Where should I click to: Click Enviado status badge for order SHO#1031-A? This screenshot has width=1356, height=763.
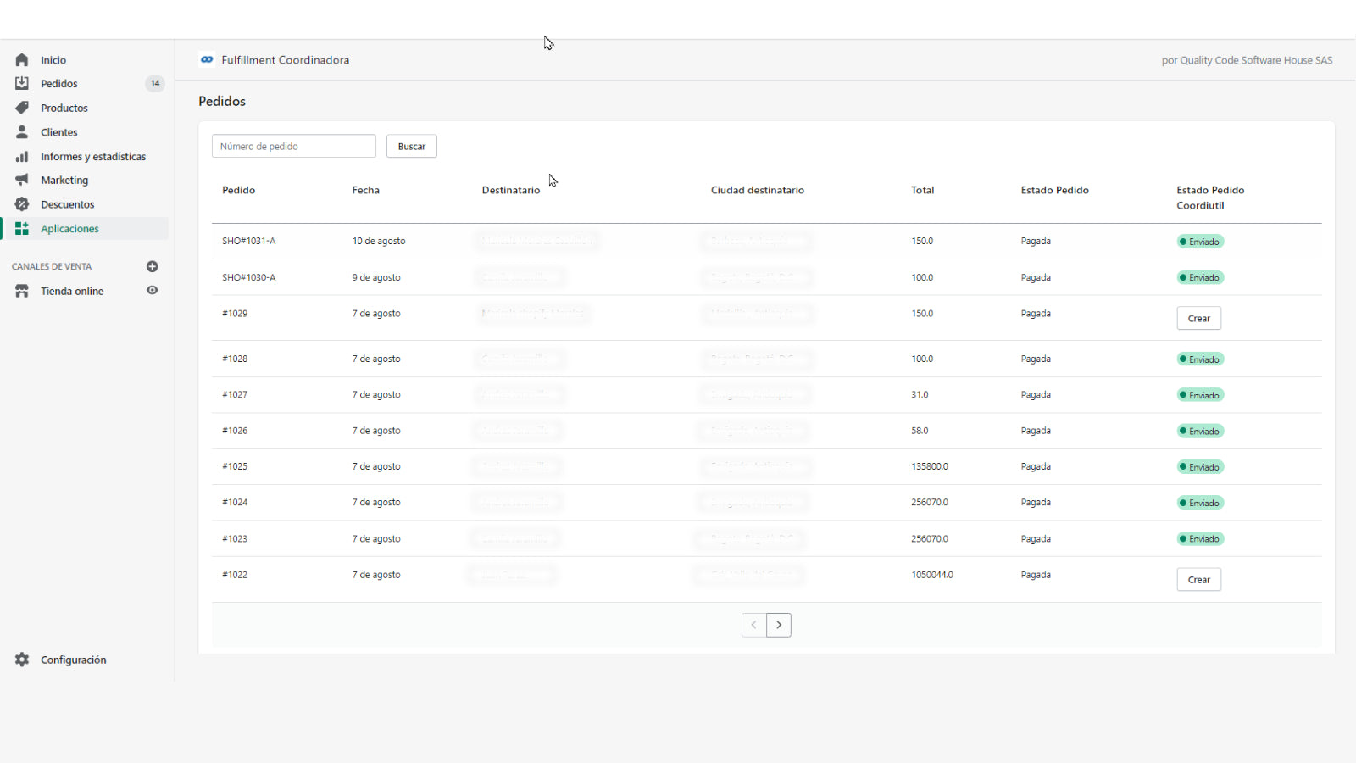pyautogui.click(x=1200, y=242)
